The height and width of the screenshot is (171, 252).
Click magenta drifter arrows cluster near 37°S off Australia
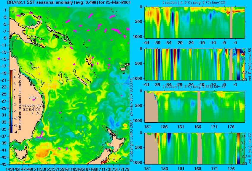[x=40, y=136]
